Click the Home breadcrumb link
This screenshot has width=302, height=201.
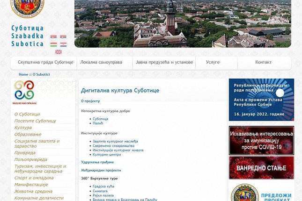(23, 74)
